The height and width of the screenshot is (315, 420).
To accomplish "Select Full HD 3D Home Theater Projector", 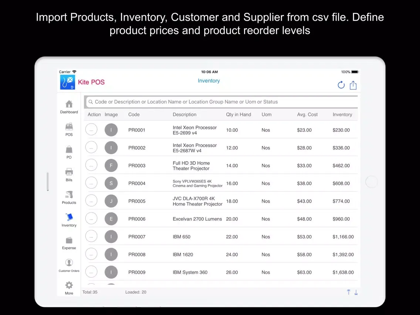I will click(x=191, y=166).
